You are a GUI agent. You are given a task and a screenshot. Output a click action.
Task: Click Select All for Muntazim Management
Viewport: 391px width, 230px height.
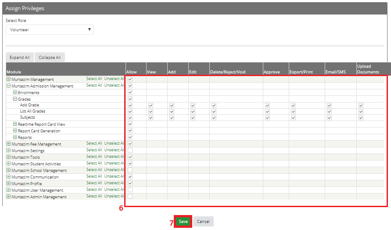tap(94, 79)
